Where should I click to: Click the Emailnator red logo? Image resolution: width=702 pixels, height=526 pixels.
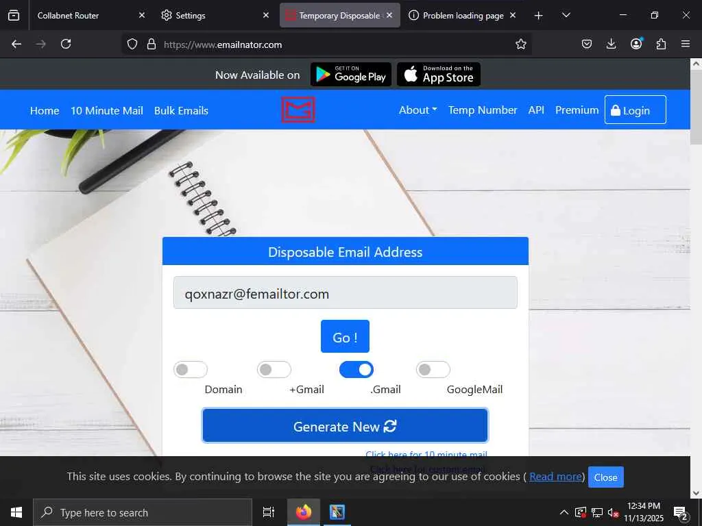click(298, 110)
